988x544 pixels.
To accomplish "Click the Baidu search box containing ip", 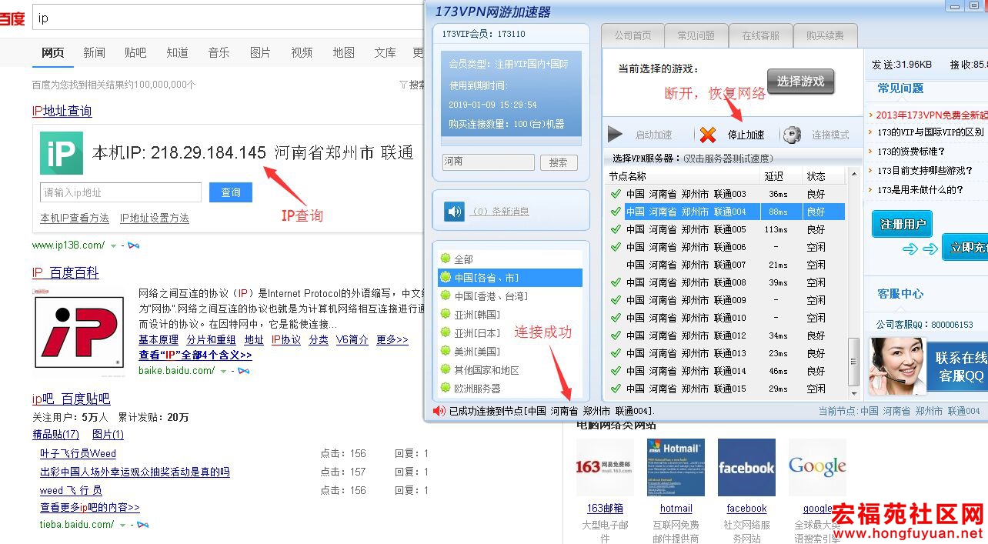I will (x=227, y=18).
